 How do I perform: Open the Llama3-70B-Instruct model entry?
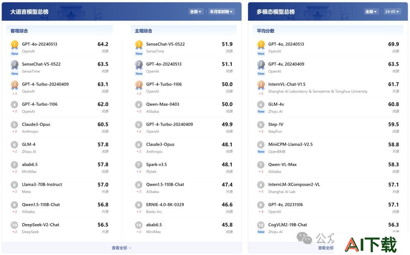pyautogui.click(x=42, y=184)
